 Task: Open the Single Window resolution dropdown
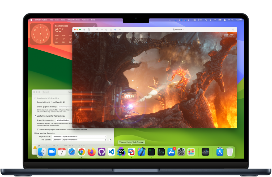click(x=79, y=136)
